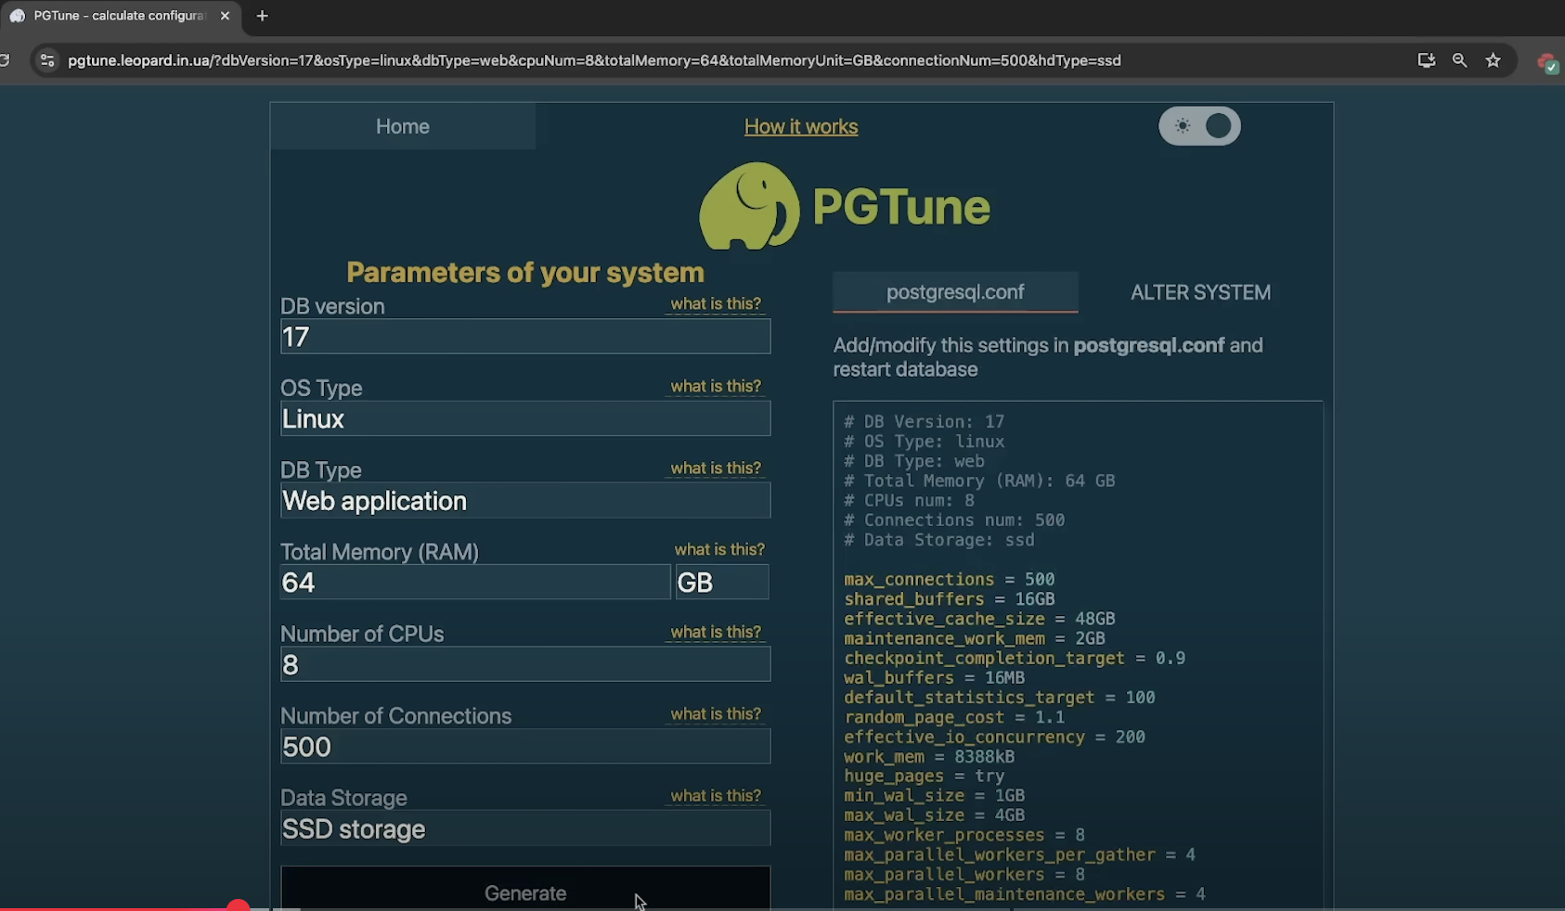Switch to the postgresql.conf tab
The height and width of the screenshot is (911, 1565).
(x=955, y=292)
